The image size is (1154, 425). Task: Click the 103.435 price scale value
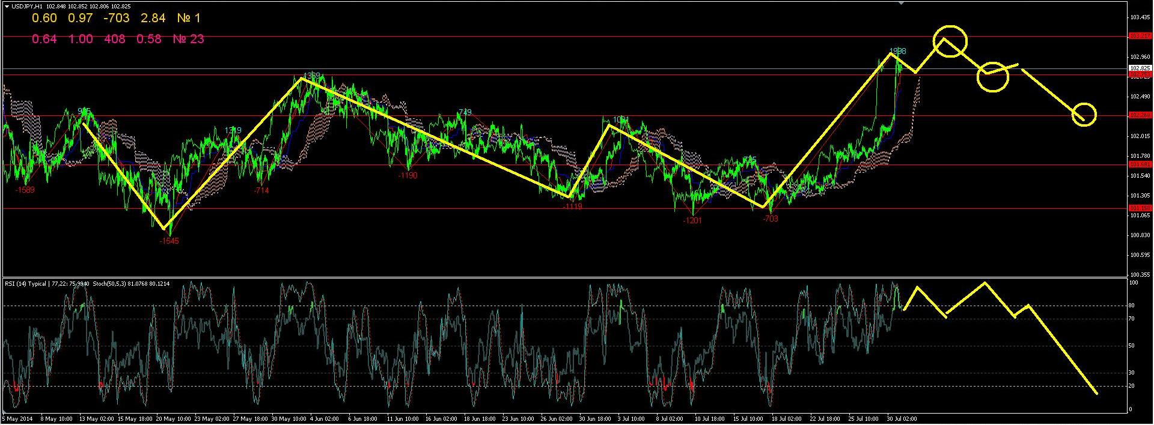click(1140, 17)
